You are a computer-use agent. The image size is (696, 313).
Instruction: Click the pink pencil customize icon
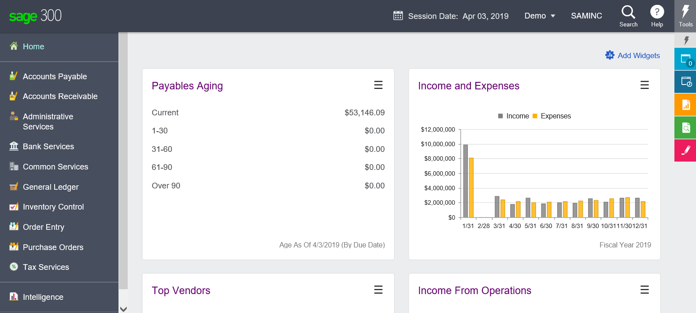(x=685, y=151)
